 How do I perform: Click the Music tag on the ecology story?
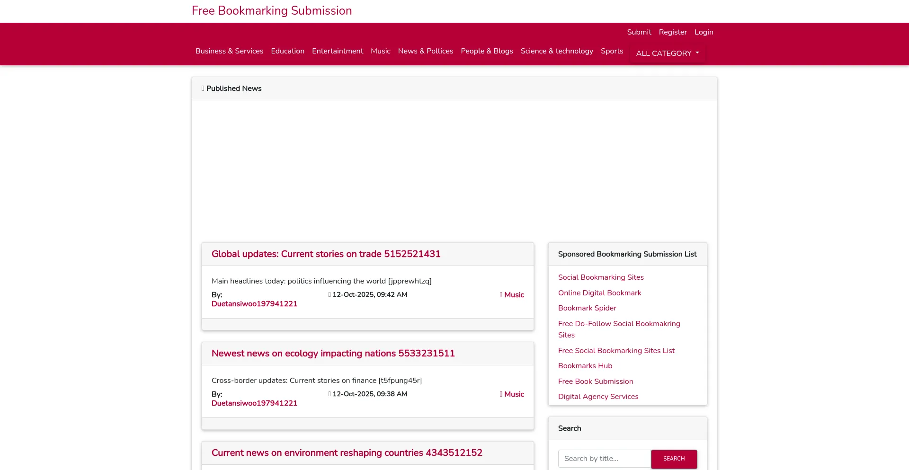514,394
